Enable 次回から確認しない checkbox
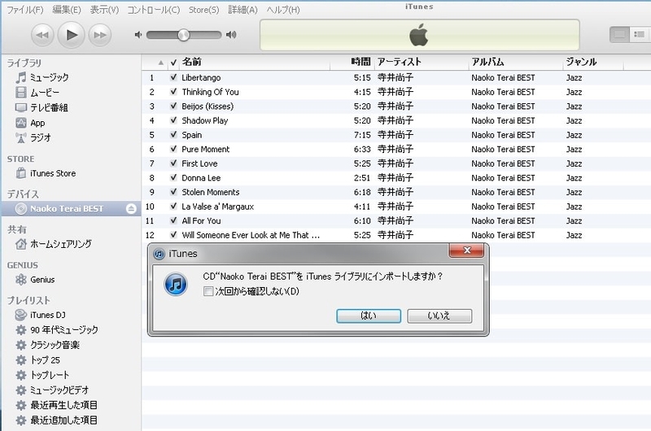The image size is (651, 431). (x=208, y=291)
